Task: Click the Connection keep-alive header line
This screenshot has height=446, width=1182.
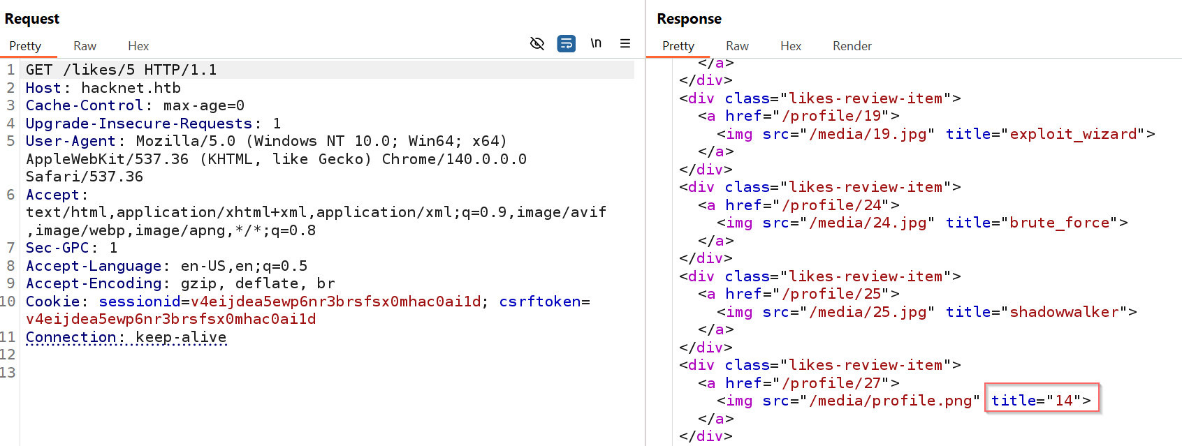Action: pyautogui.click(x=126, y=337)
